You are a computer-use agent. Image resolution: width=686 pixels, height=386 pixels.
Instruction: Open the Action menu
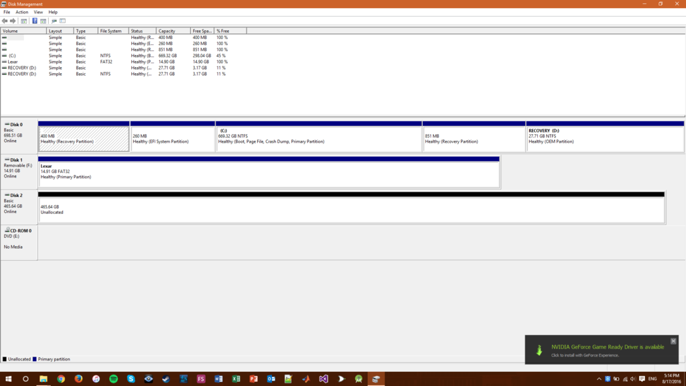(x=21, y=11)
